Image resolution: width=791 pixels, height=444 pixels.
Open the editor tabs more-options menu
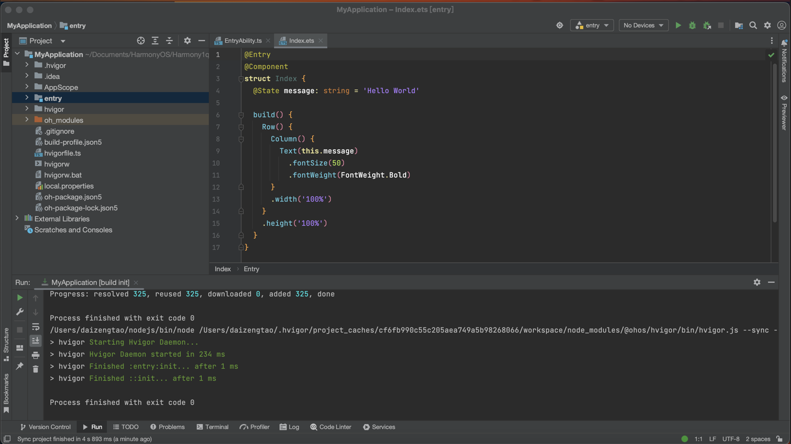[772, 41]
